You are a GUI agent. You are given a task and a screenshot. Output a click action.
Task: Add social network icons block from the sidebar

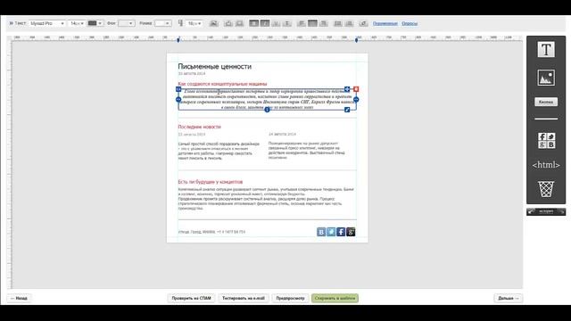pyautogui.click(x=546, y=141)
